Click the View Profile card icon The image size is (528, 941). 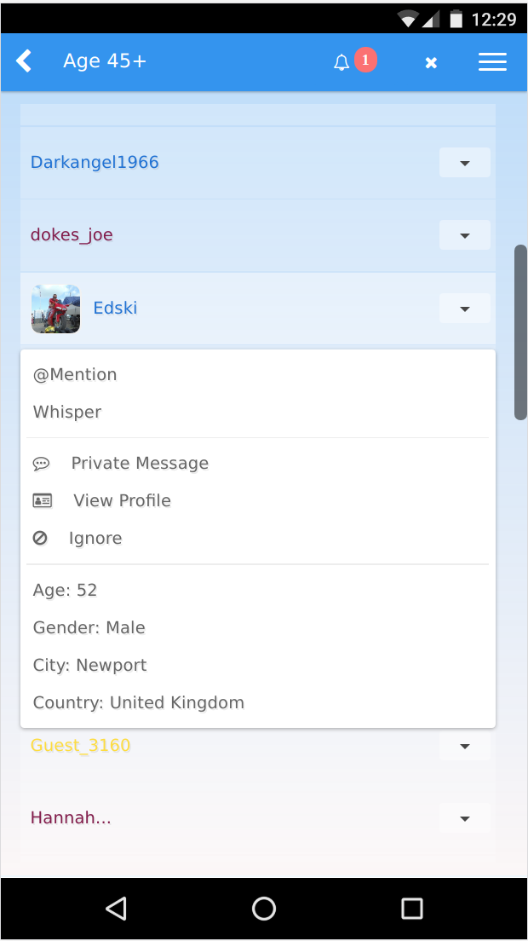pyautogui.click(x=43, y=500)
